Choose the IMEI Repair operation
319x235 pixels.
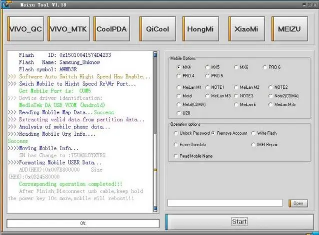click(x=253, y=145)
